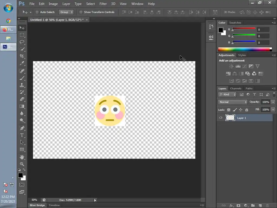The image size is (277, 208).
Task: Toggle type layer filter
Action: tap(254, 95)
